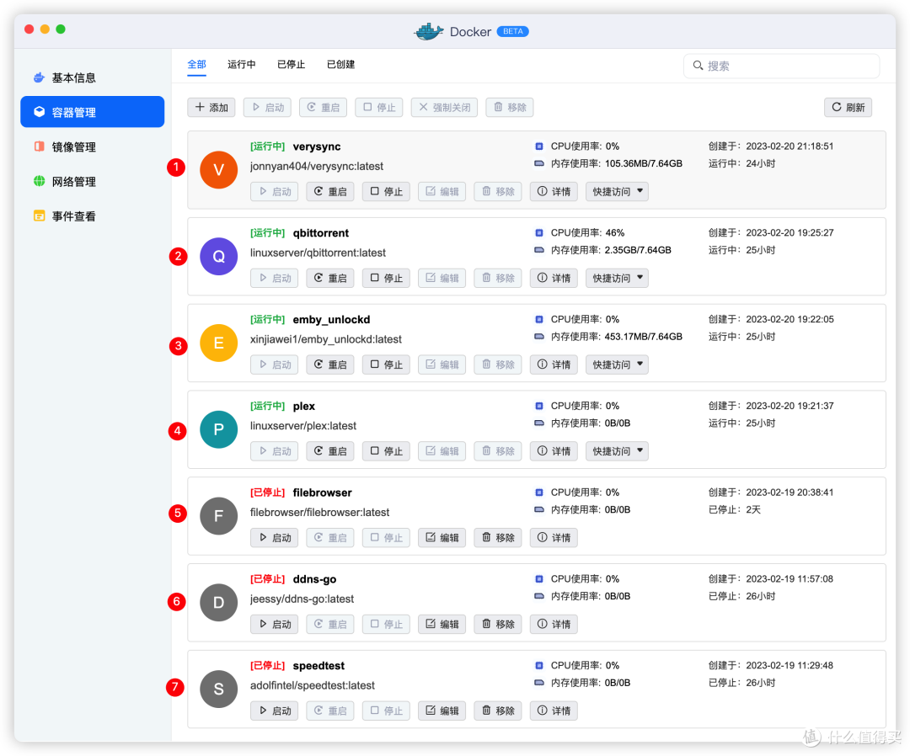The width and height of the screenshot is (910, 756).
Task: Switch to the 已创建 tab
Action: (x=340, y=64)
